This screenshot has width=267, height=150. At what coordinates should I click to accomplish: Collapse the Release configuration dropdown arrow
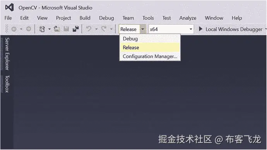tap(143, 29)
